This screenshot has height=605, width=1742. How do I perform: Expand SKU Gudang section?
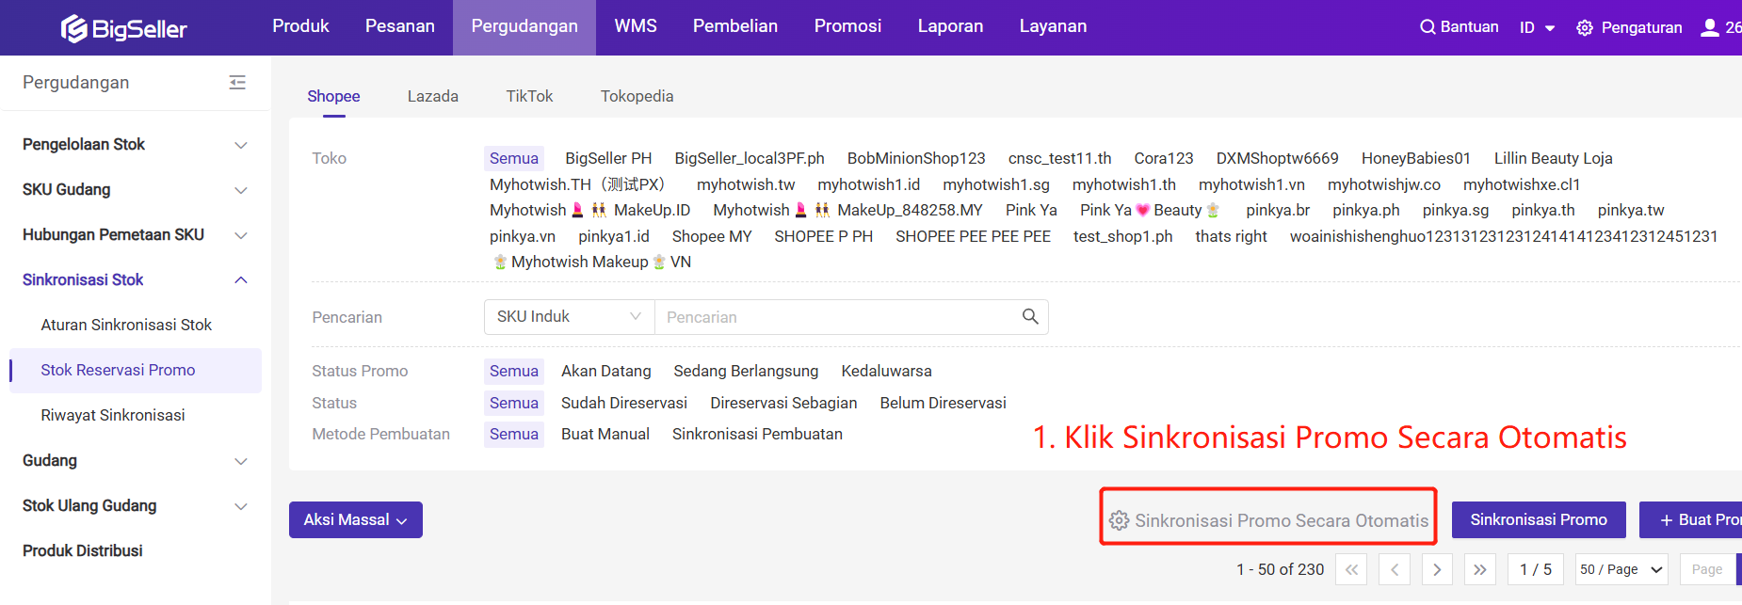pos(241,190)
